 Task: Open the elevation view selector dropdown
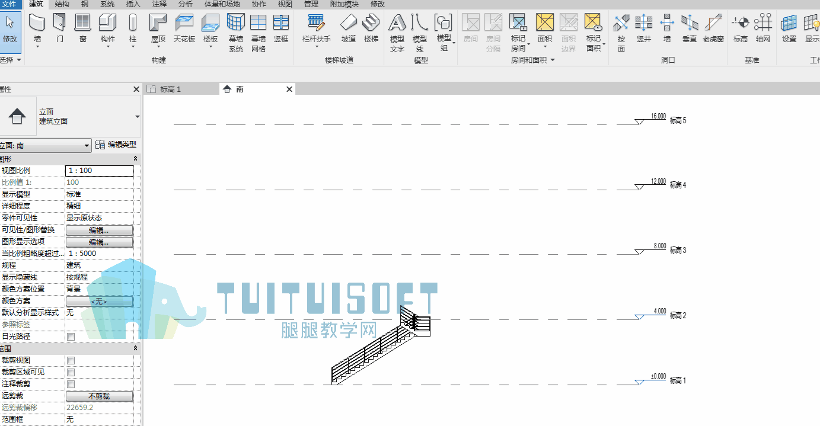pyautogui.click(x=46, y=145)
